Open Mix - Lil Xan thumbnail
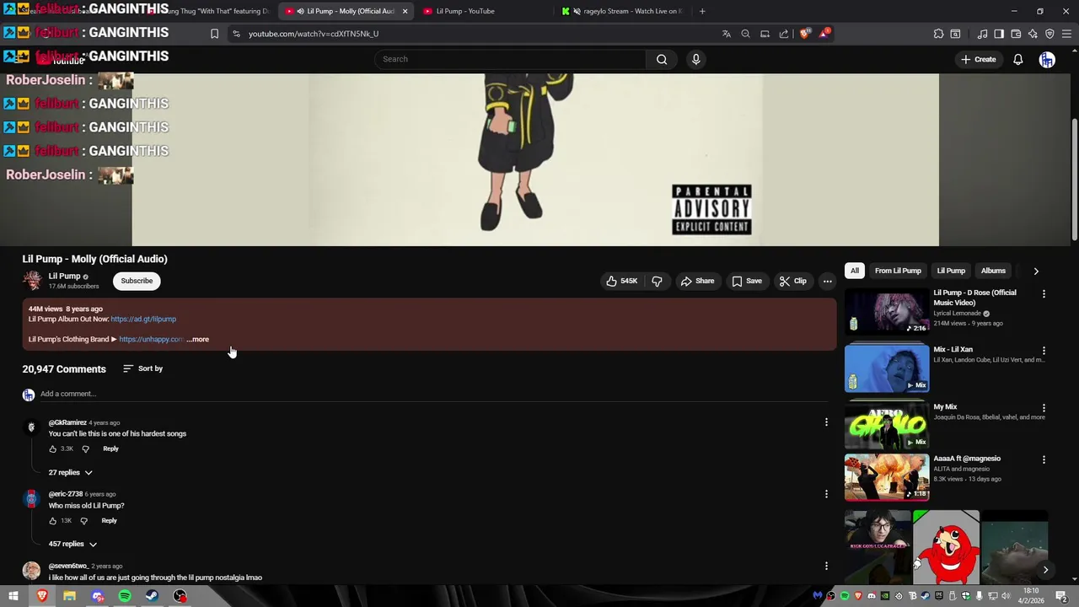This screenshot has width=1079, height=607. click(887, 367)
